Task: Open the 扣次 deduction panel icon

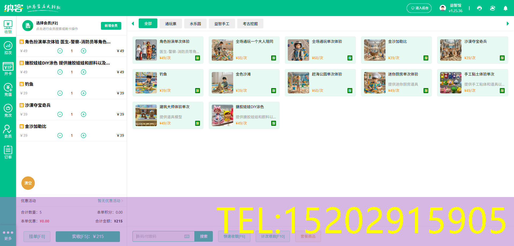Action: point(8,48)
